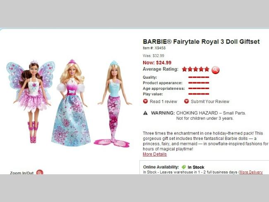Open the Read 1 review link
Viewport: 269px width, 202px height.
163,101
